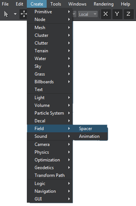This screenshot has width=136, height=206.
Task: Expand the Primitive submenu
Action: coord(50,12)
